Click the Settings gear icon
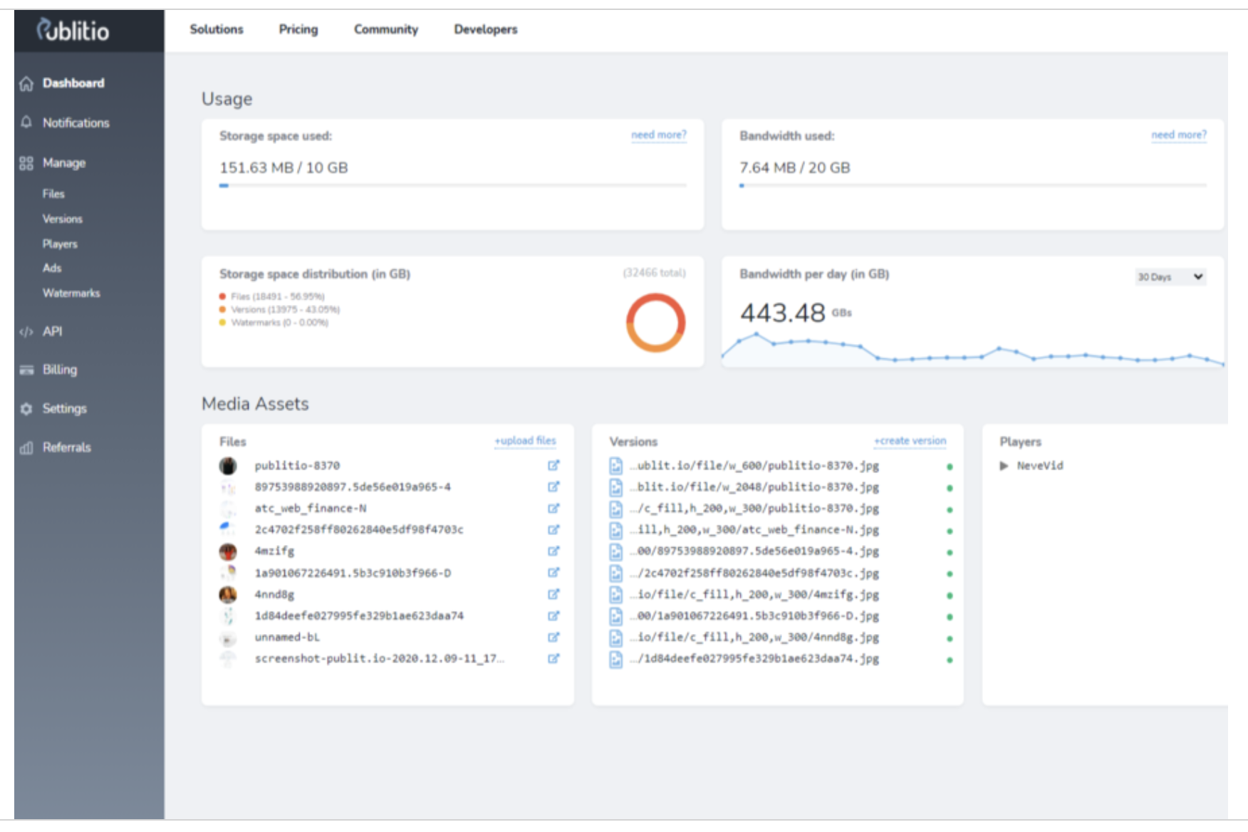Image resolution: width=1248 pixels, height=832 pixels. tap(26, 409)
